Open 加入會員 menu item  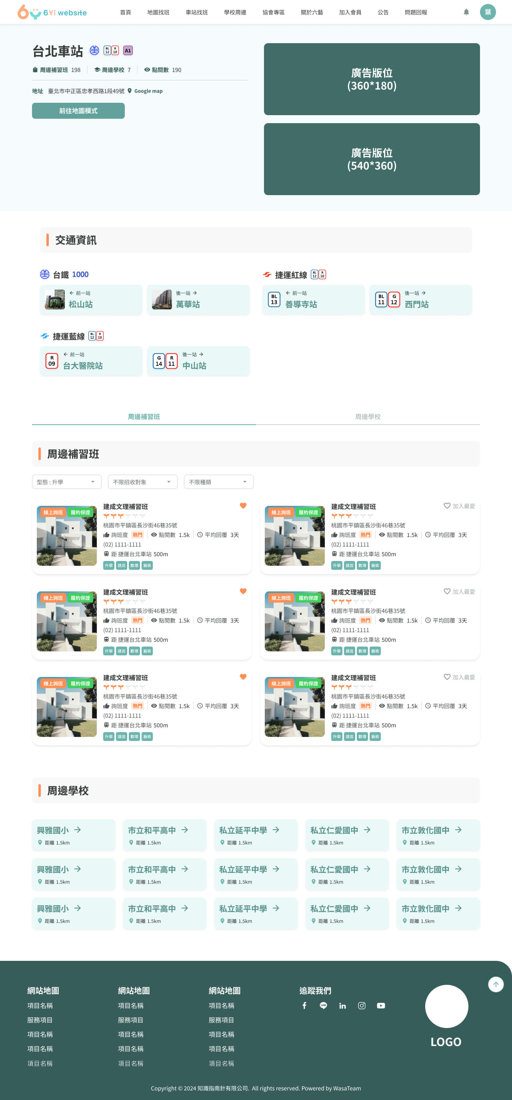point(350,12)
